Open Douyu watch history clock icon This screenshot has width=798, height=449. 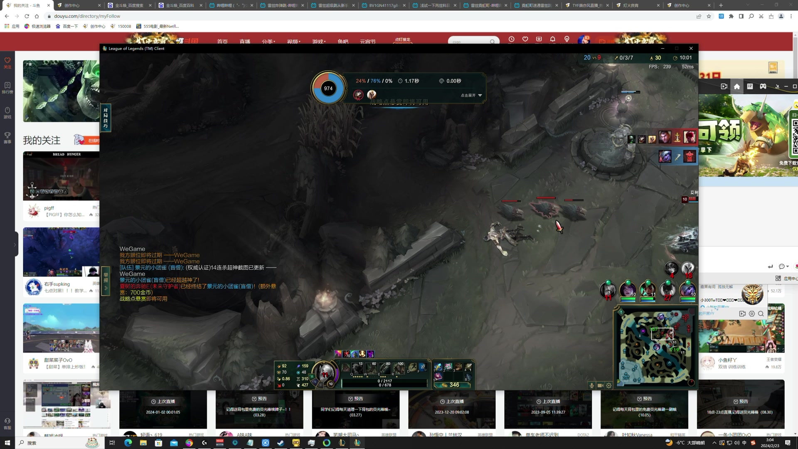[x=512, y=39]
